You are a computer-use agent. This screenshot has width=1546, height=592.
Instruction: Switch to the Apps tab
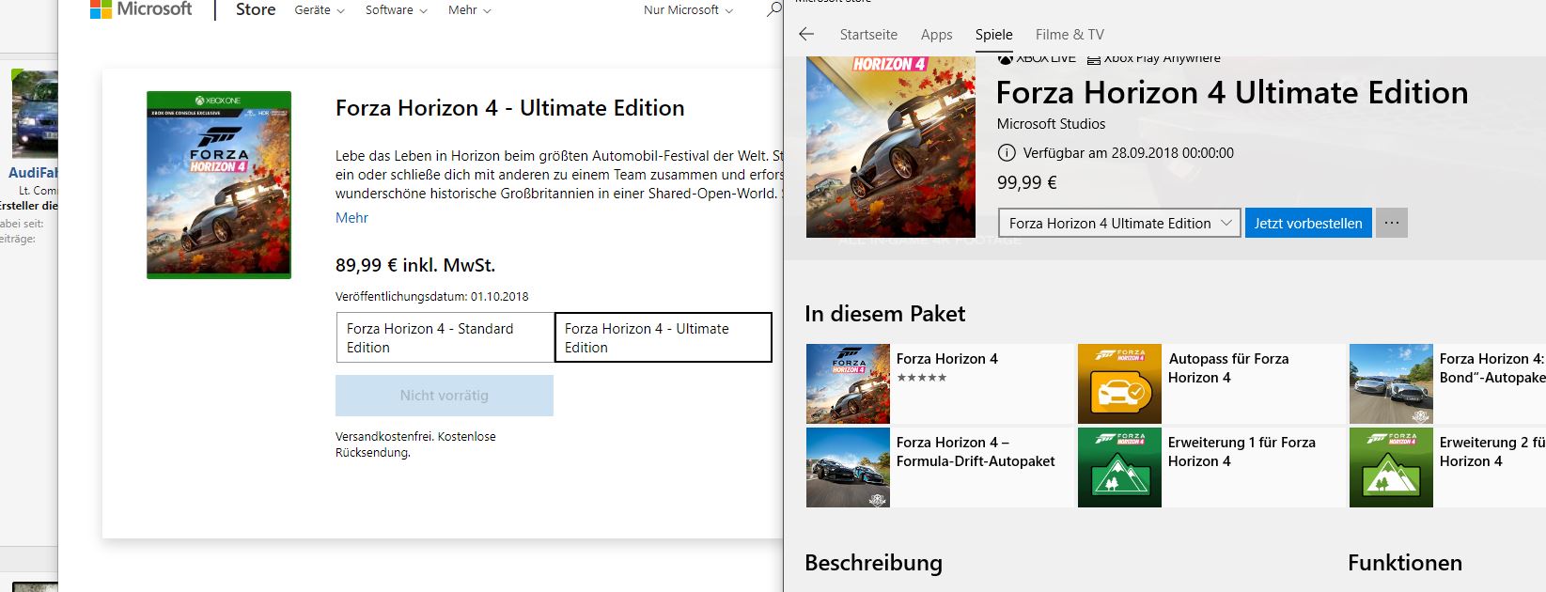(x=936, y=35)
